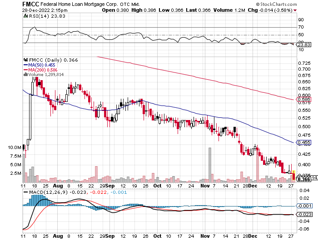
Task: Click the yellow-highlighted latest candlestick
Action: point(293,176)
